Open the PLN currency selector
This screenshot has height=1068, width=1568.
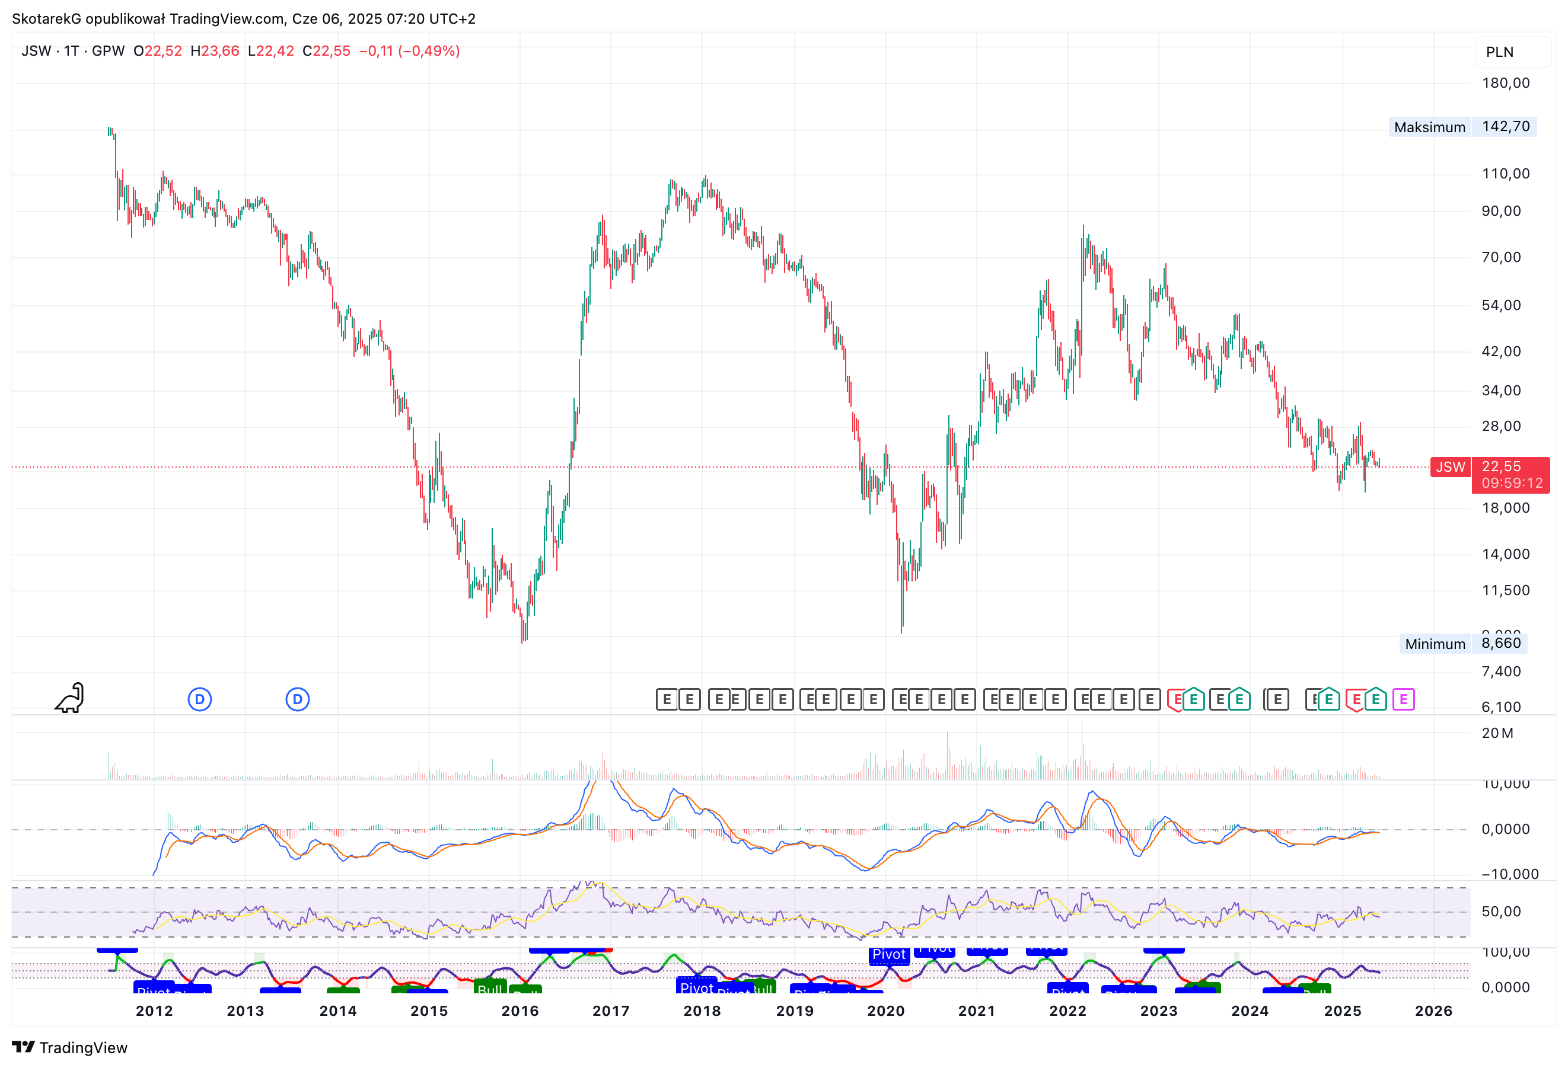1513,52
